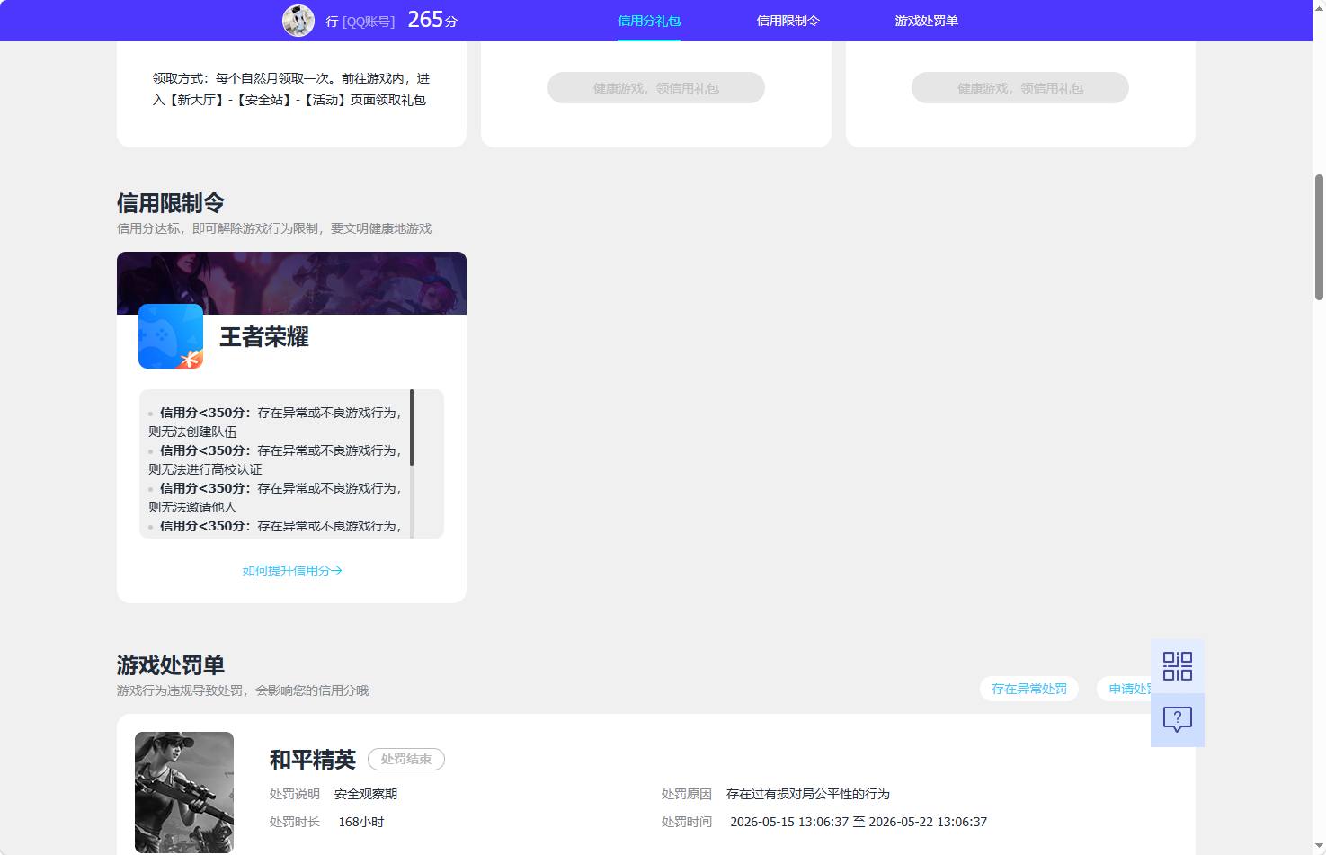Switch to the 游戏处罚单 tab
Viewport: 1326px width, 855px height.
[x=926, y=21]
